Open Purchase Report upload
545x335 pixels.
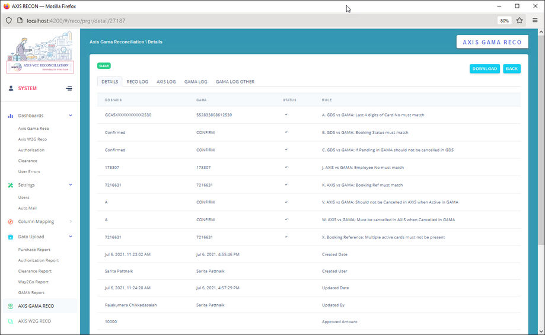point(34,249)
